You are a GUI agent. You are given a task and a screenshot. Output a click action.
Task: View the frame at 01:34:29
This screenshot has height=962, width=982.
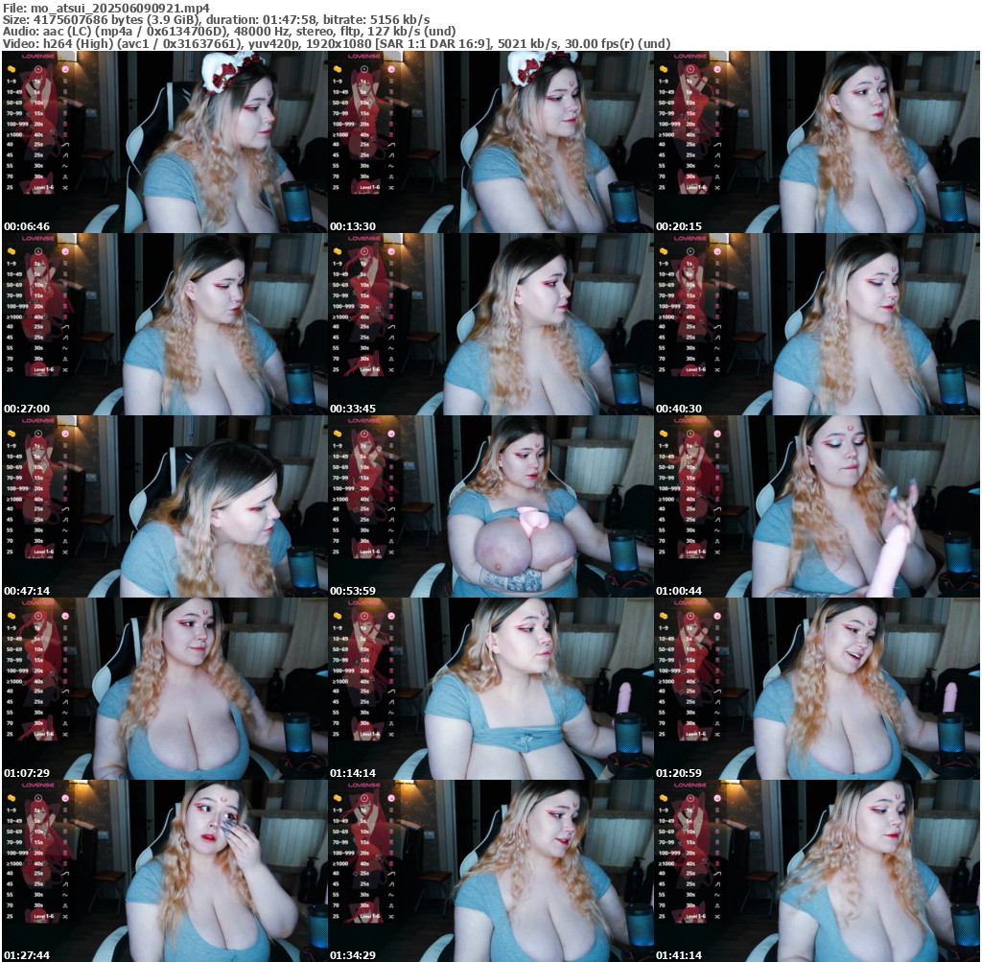point(491,871)
